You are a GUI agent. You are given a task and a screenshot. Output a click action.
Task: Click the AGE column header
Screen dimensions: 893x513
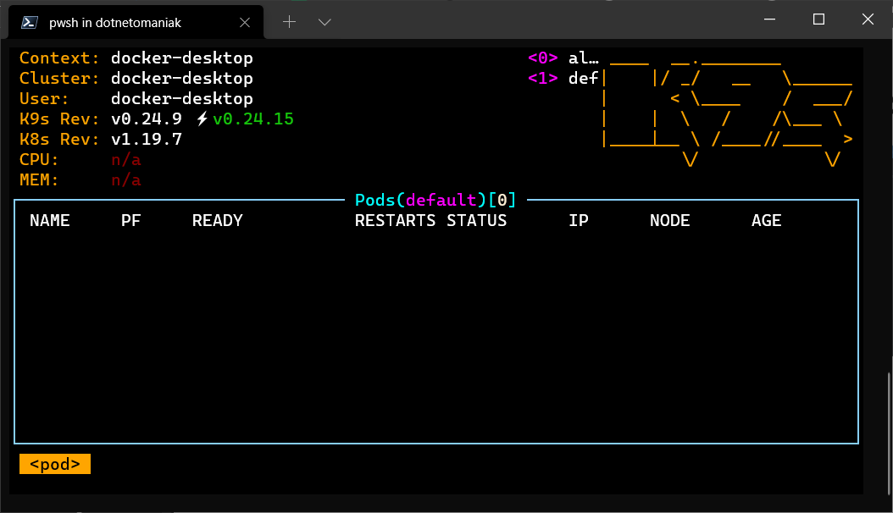(x=767, y=221)
